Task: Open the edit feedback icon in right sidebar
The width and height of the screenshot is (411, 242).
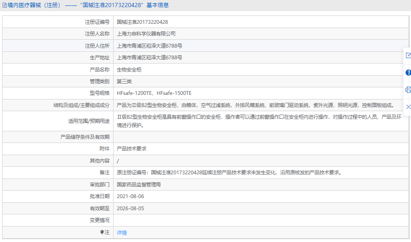Action: click(408, 55)
